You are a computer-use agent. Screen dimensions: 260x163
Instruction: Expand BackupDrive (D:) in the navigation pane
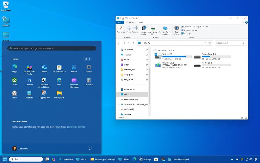pos(118,99)
